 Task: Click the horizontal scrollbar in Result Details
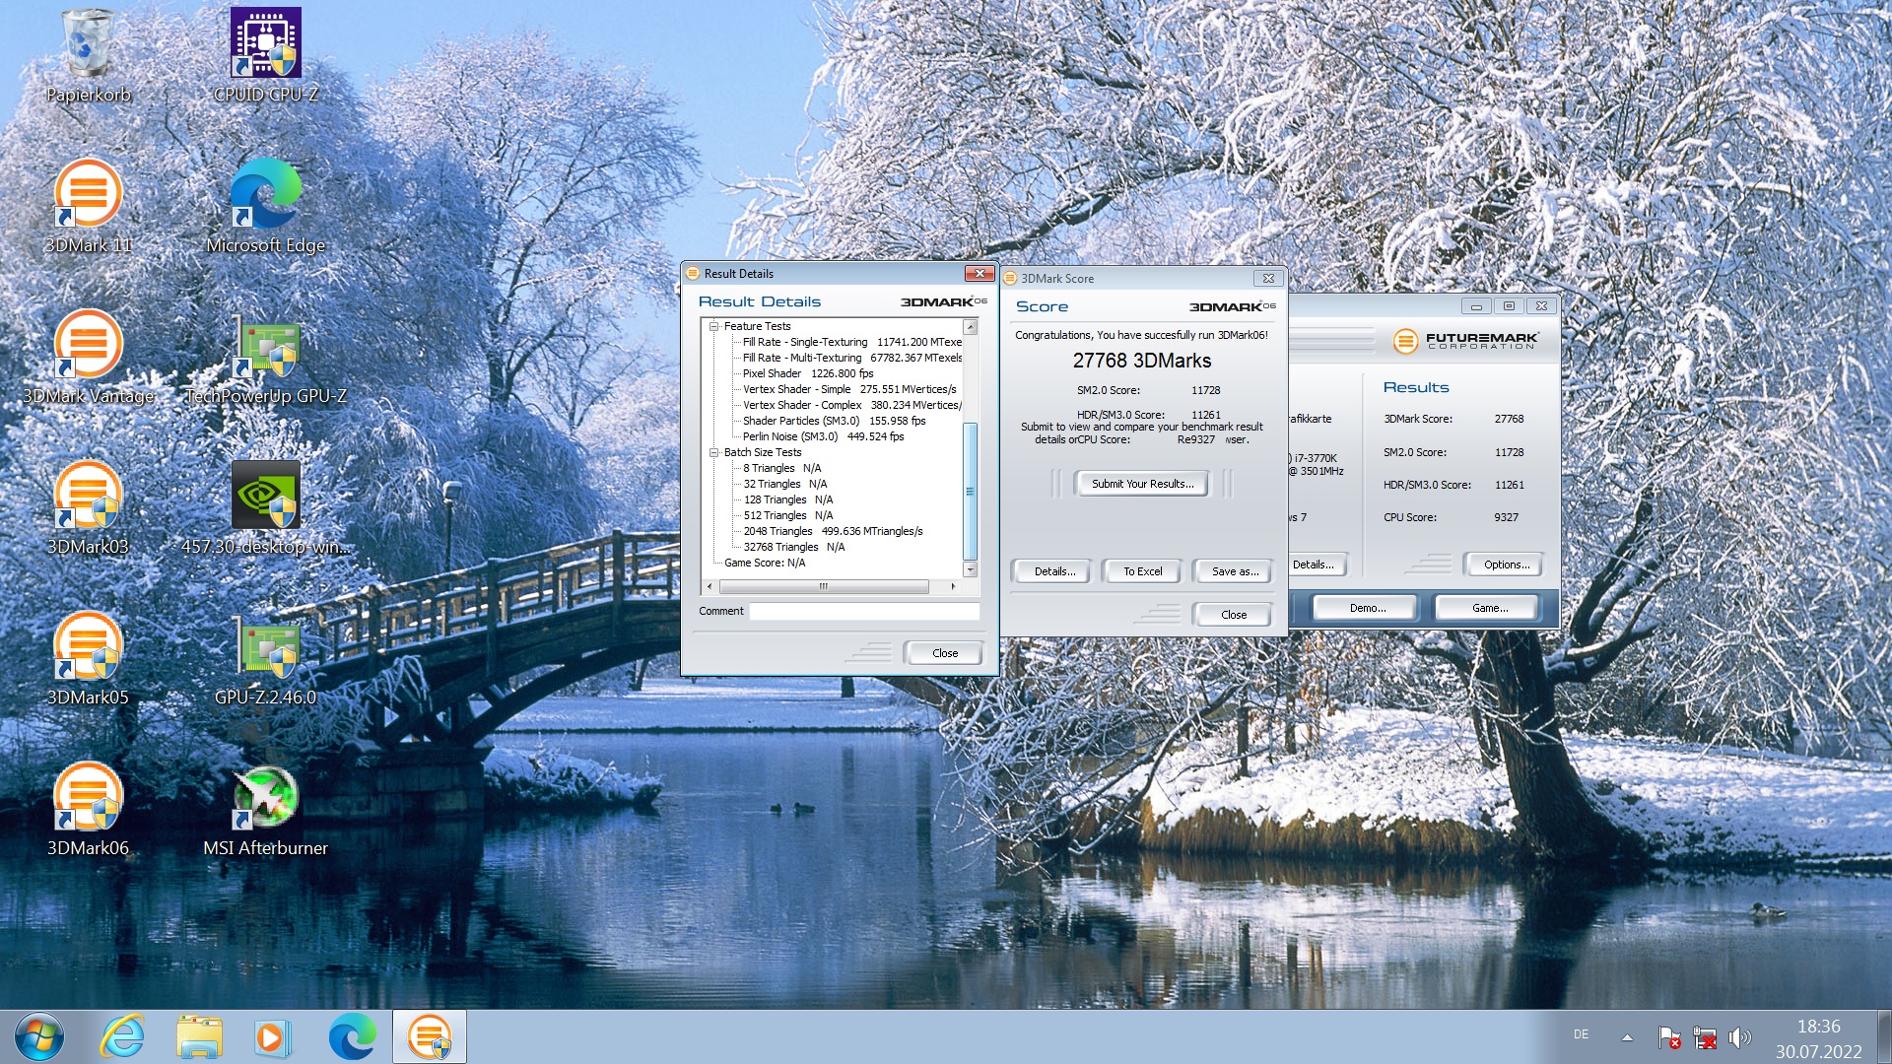point(824,586)
